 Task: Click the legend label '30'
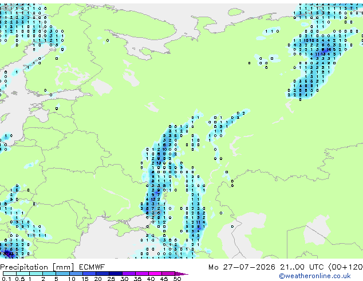124,279
